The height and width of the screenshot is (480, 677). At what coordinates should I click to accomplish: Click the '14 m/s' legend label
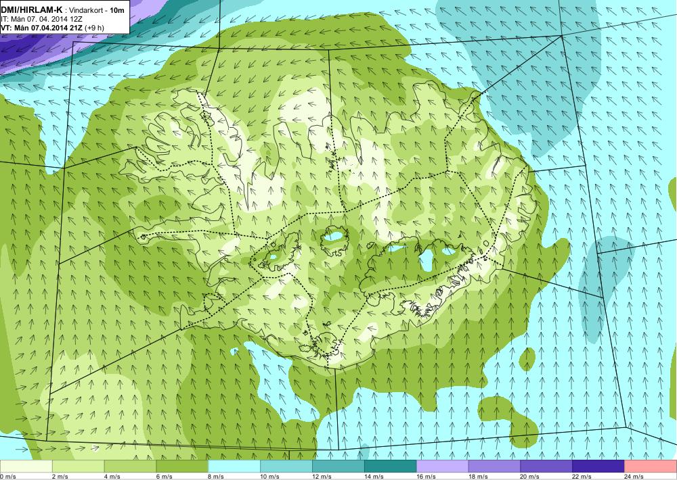click(374, 477)
